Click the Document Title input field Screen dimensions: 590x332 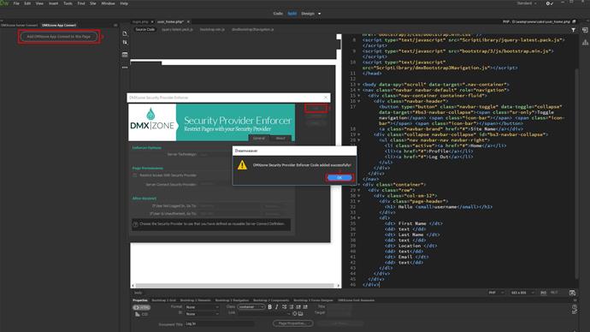pyautogui.click(x=219, y=323)
